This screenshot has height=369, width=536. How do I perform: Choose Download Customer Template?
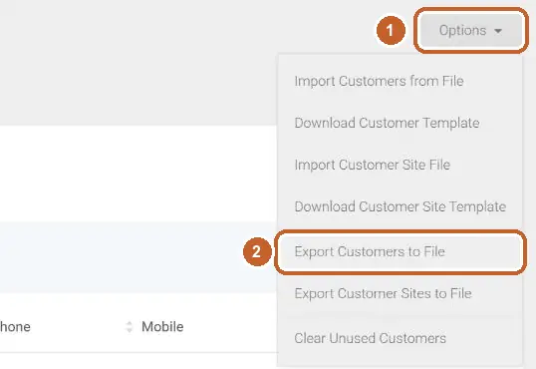pyautogui.click(x=387, y=124)
